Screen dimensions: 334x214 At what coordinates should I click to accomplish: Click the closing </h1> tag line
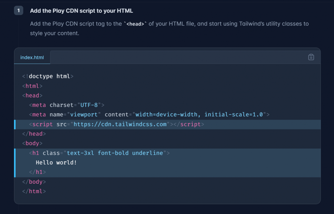[x=38, y=172]
